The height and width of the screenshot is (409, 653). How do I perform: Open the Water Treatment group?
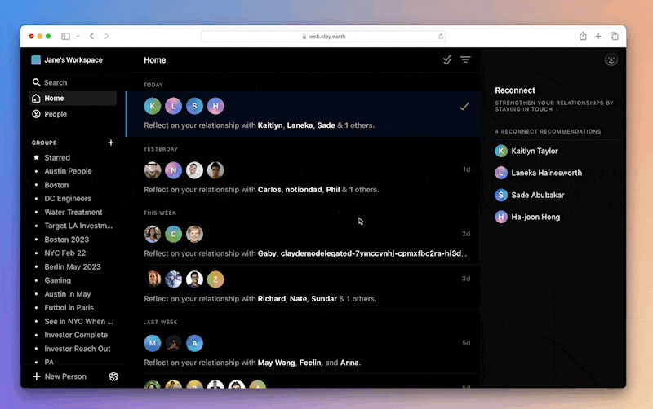tap(73, 212)
